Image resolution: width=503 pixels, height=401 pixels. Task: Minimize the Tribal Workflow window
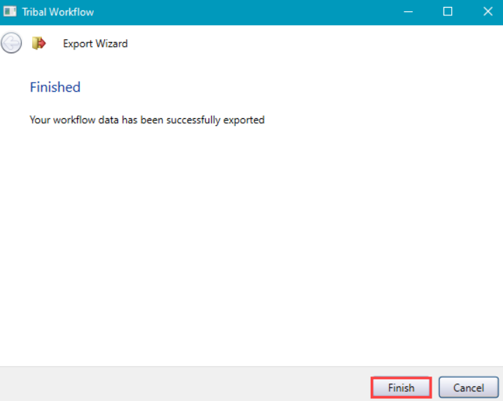(409, 12)
